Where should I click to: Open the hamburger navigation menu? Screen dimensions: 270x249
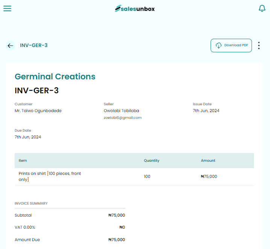pos(8,8)
